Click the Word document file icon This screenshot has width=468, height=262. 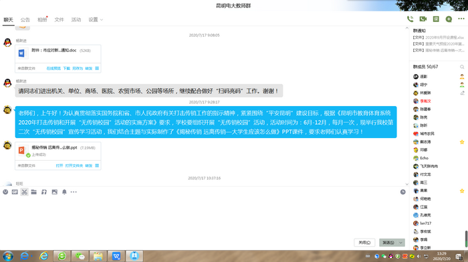[23, 53]
